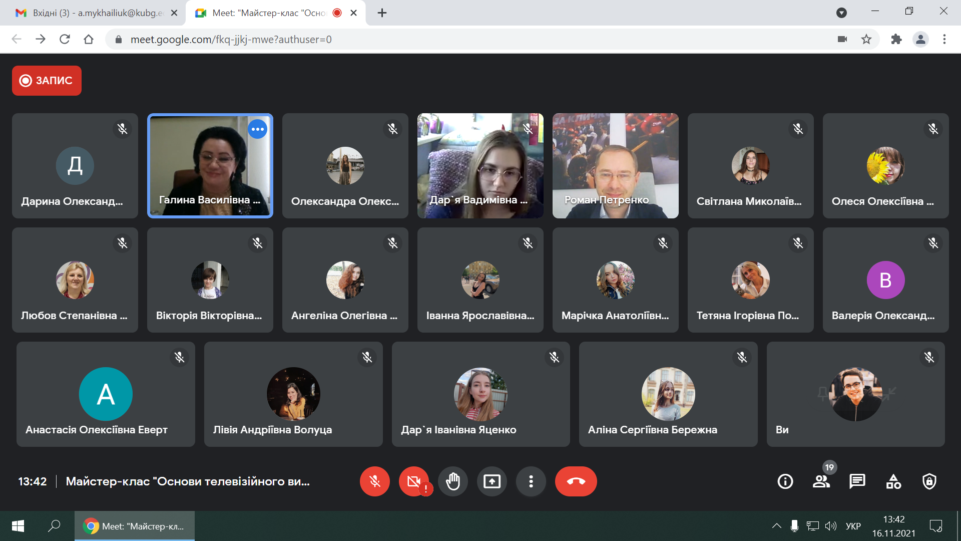The height and width of the screenshot is (541, 961).
Task: Open the chat messages panel
Action: (857, 481)
